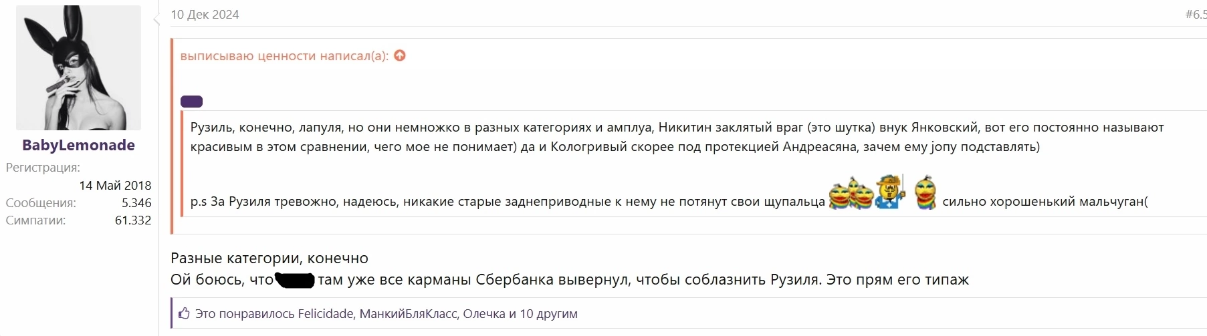Open the BabyLemonade username profile link
This screenshot has height=336, width=1207.
click(78, 145)
